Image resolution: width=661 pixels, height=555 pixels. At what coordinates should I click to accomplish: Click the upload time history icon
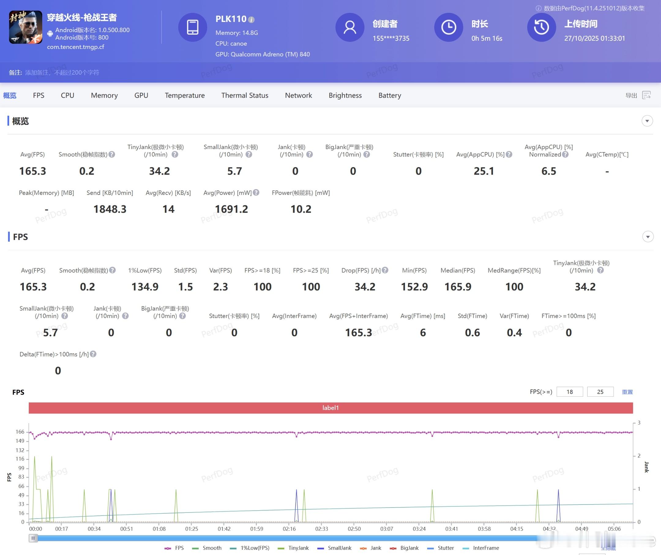(x=541, y=27)
